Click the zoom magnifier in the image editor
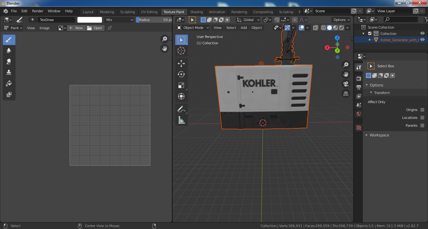The height and width of the screenshot is (229, 428). pyautogui.click(x=164, y=39)
